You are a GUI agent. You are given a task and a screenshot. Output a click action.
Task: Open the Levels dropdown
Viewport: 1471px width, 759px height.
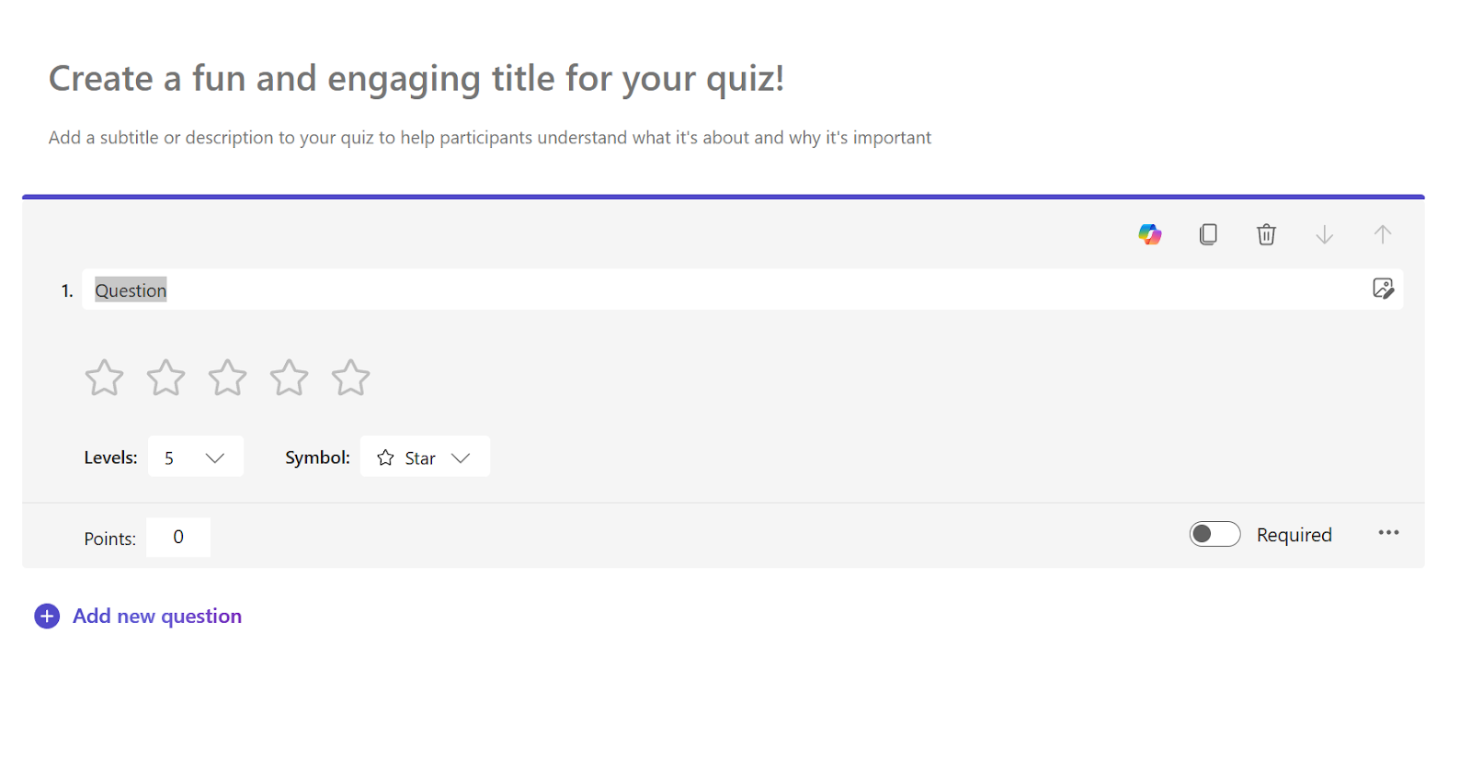(x=195, y=457)
